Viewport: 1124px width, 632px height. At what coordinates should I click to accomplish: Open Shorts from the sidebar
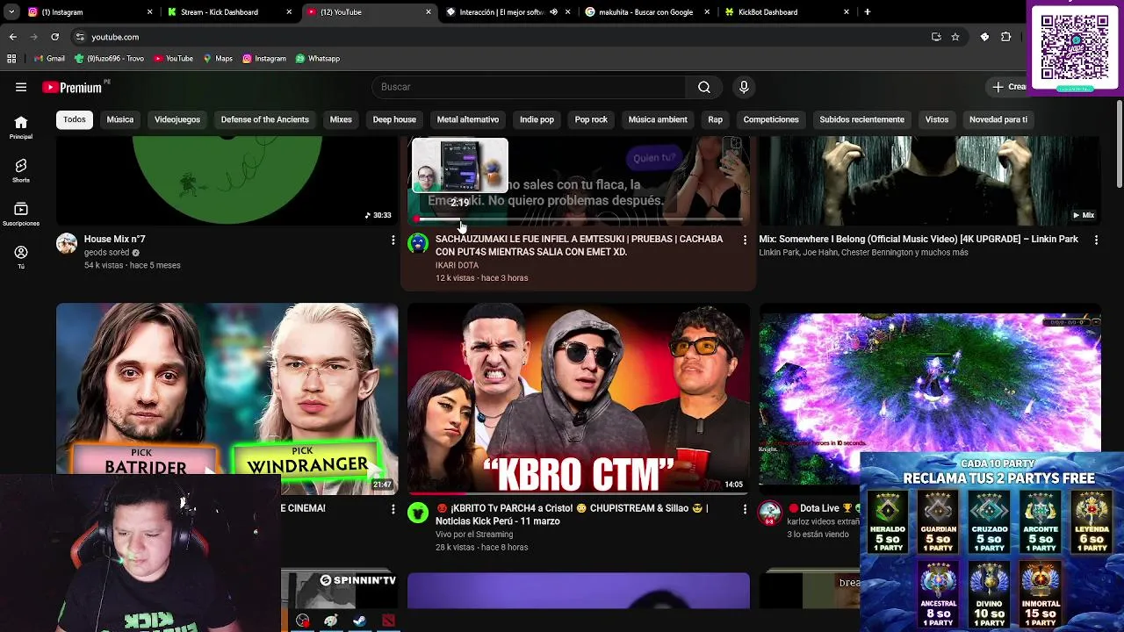pyautogui.click(x=21, y=170)
